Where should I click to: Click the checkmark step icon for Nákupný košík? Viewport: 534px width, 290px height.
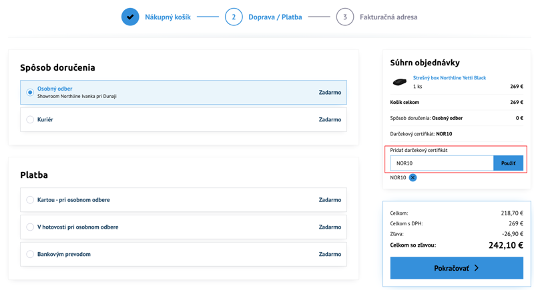[130, 17]
